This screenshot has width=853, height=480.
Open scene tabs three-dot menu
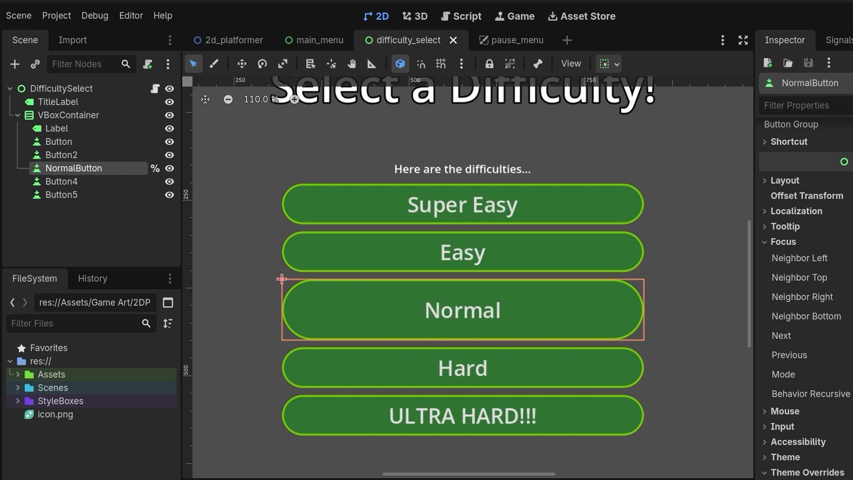723,40
